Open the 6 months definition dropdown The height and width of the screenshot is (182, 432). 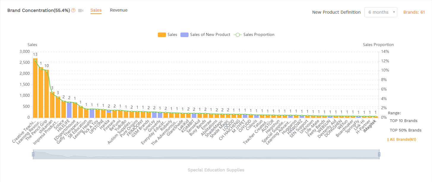pos(380,12)
